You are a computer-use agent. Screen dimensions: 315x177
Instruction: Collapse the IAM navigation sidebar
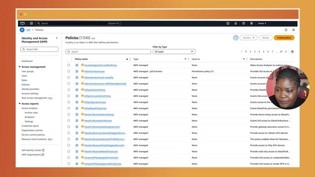tap(57, 38)
